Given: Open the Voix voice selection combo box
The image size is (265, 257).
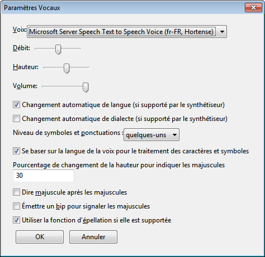Looking at the screenshot, I should pos(127,32).
